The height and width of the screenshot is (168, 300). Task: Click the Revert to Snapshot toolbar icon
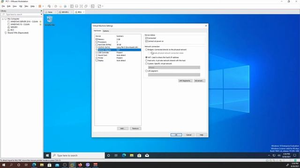60,6
